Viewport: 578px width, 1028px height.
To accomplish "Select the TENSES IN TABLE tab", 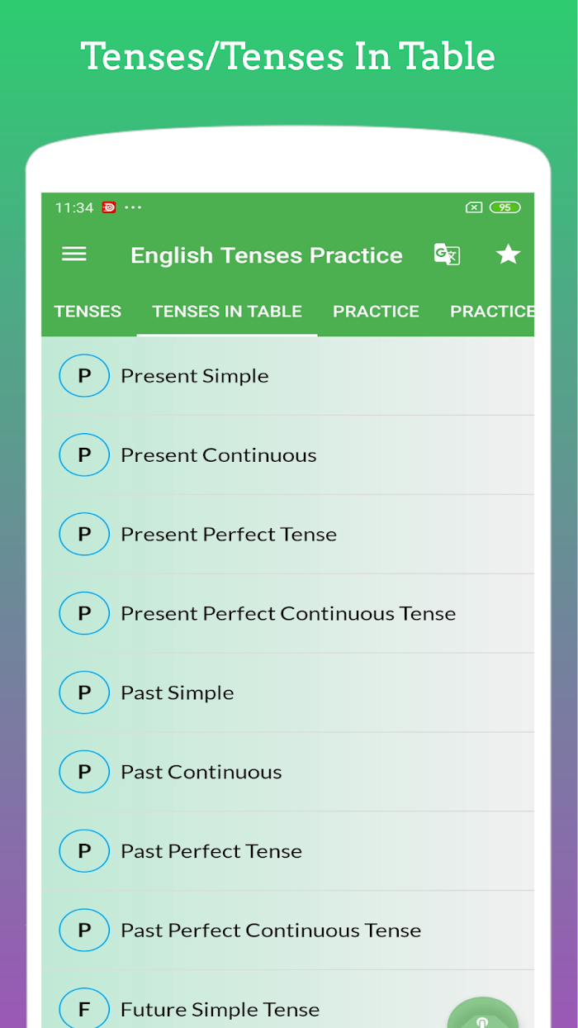I will coord(227,312).
